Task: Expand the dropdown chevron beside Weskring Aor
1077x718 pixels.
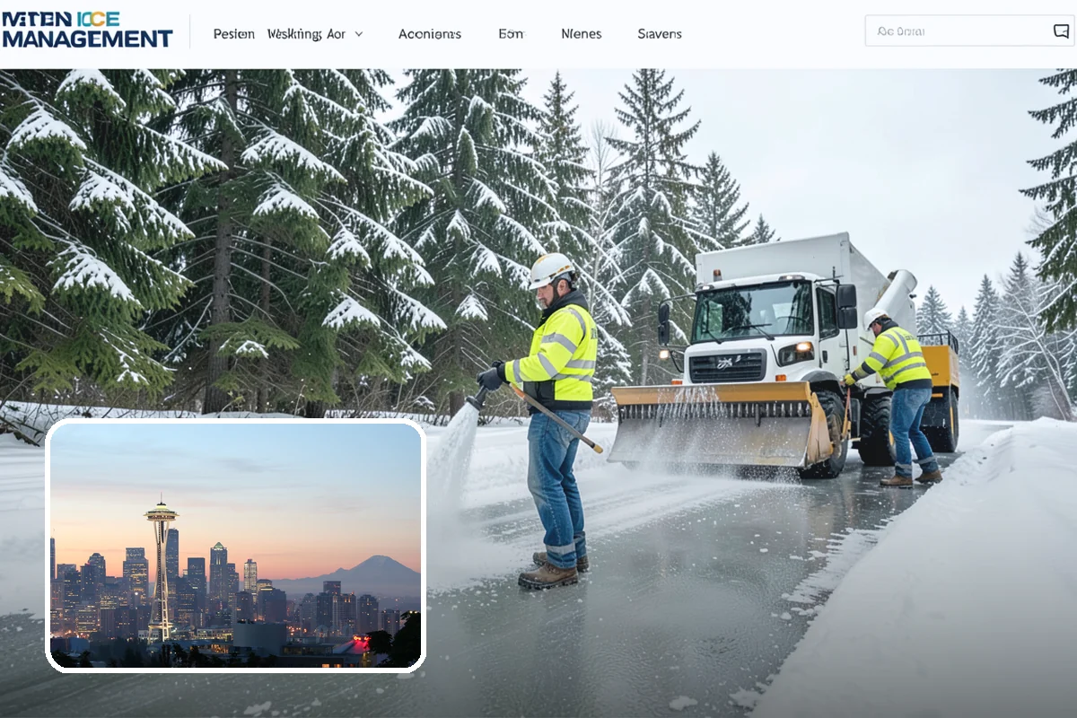Action: (x=359, y=34)
